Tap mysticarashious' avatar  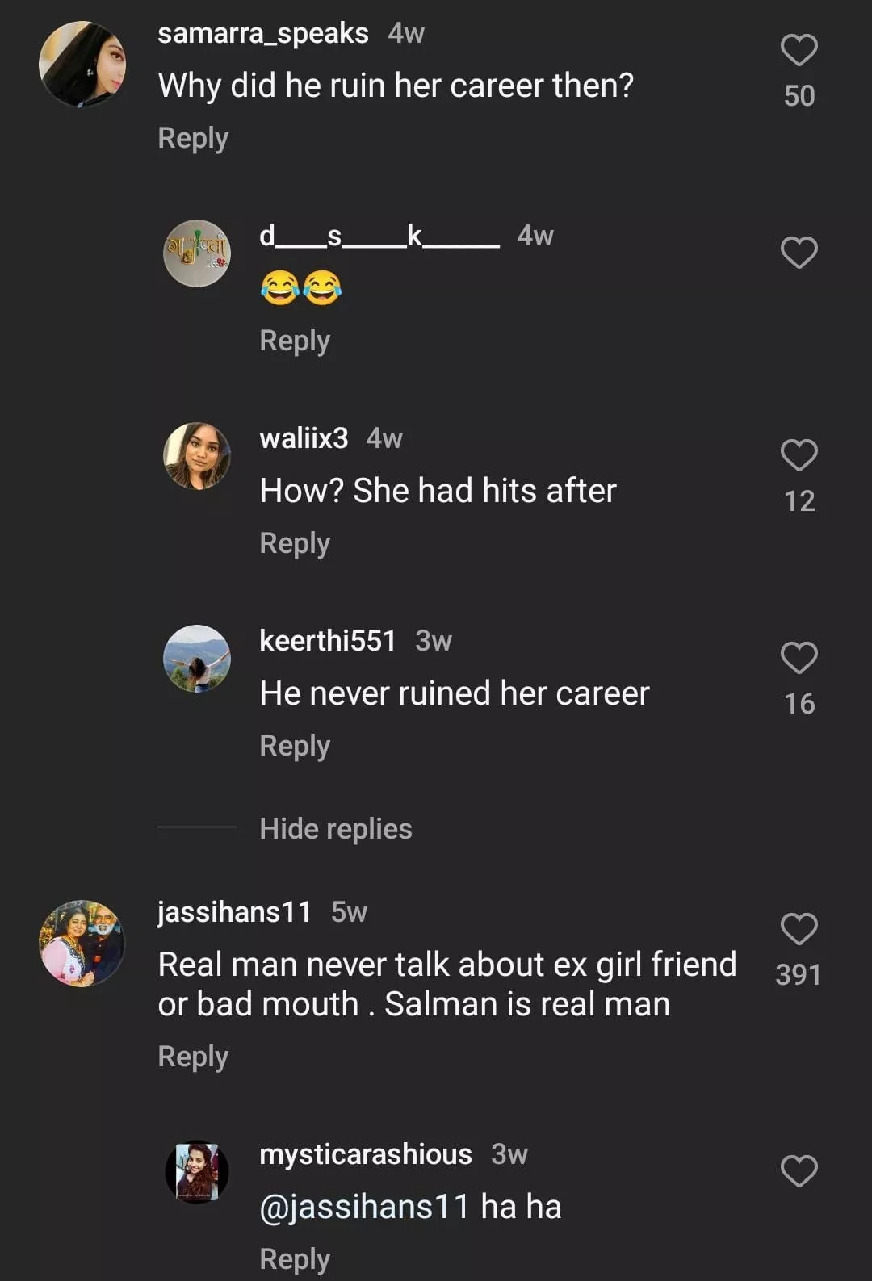tap(197, 1172)
